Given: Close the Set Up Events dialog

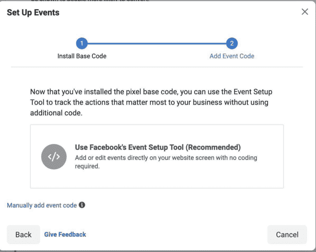Looking at the screenshot, I should [305, 12].
